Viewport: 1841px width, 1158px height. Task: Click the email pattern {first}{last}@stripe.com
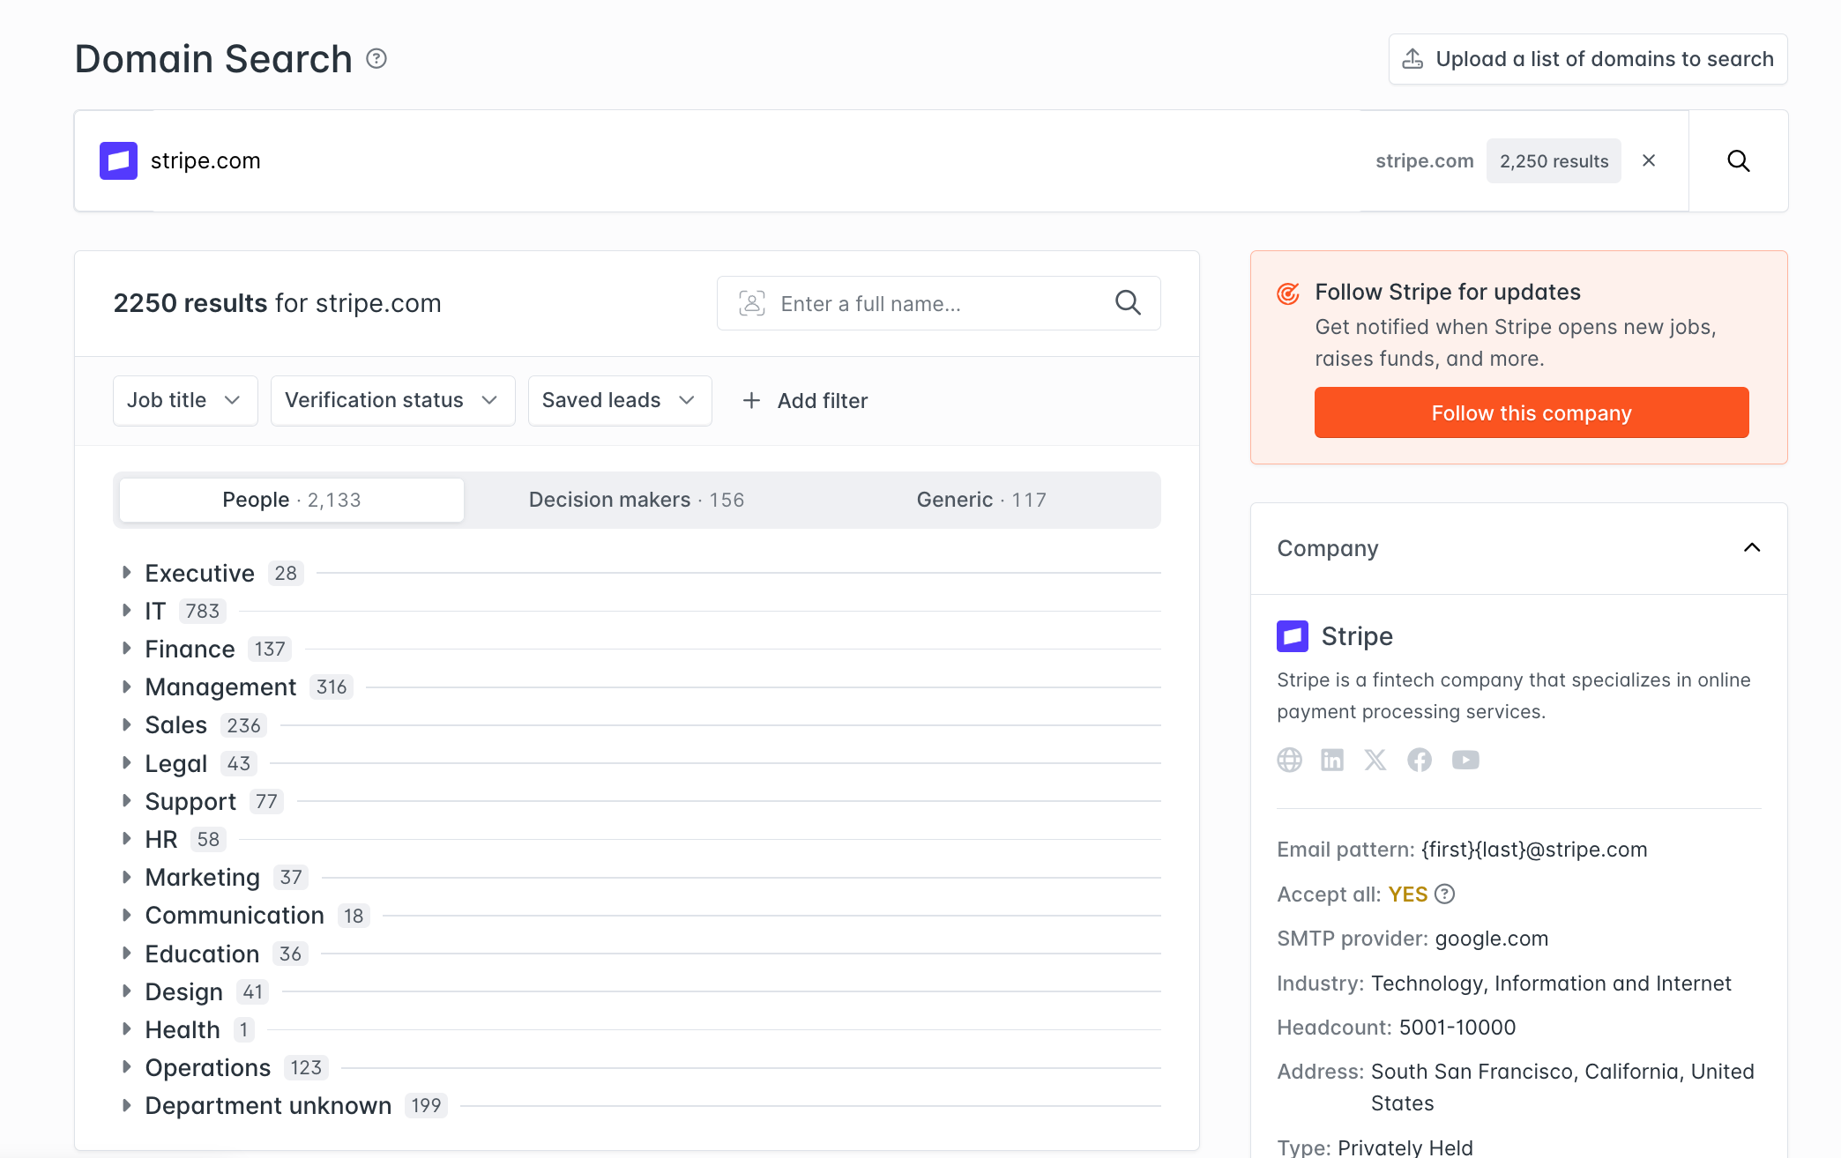tap(1534, 850)
